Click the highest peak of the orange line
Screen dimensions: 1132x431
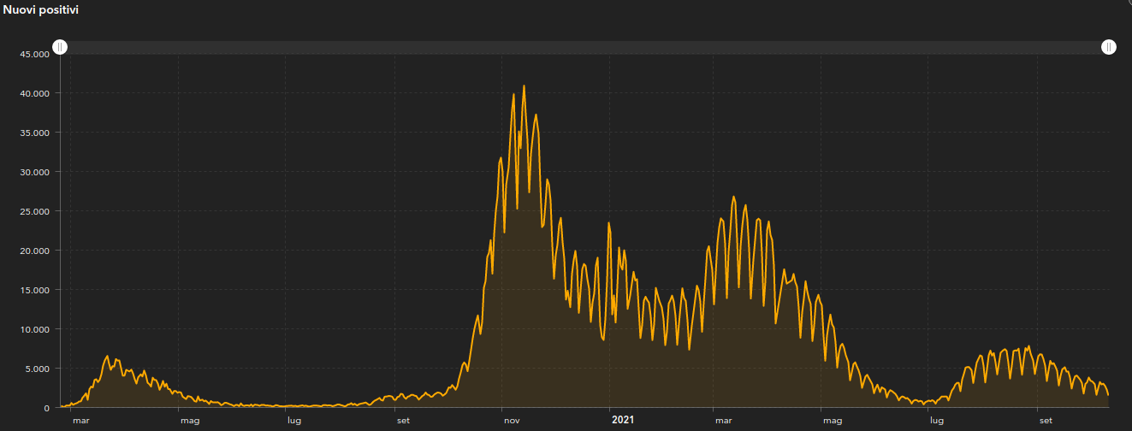click(x=524, y=86)
